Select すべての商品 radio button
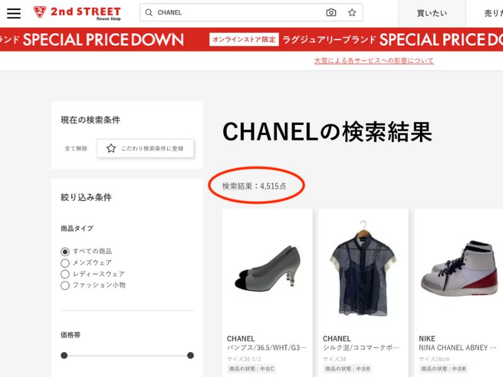 point(65,252)
